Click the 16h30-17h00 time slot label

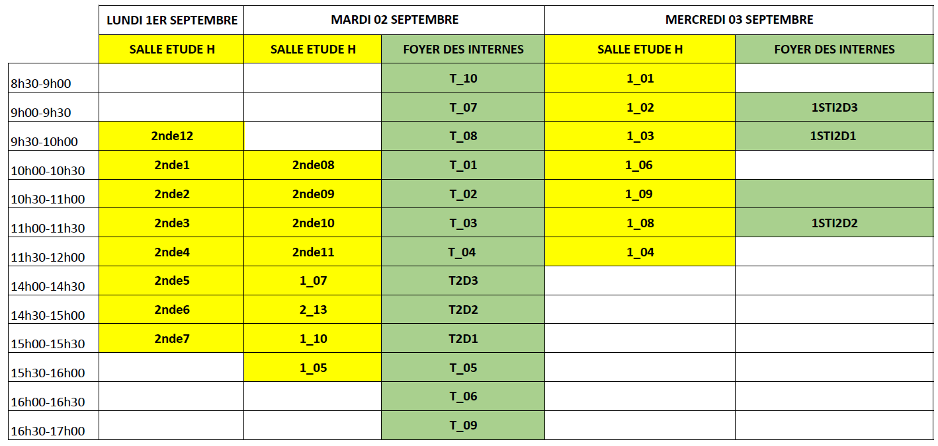click(54, 426)
